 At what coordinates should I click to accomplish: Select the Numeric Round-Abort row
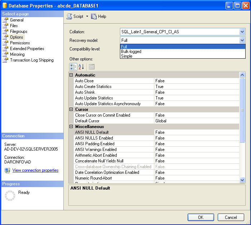[x=156, y=178]
